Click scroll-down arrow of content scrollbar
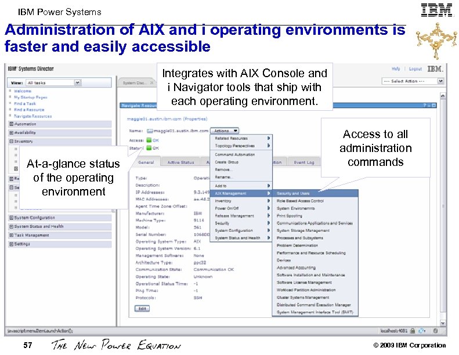Viewport: 459px width, 355px height. (x=443, y=323)
